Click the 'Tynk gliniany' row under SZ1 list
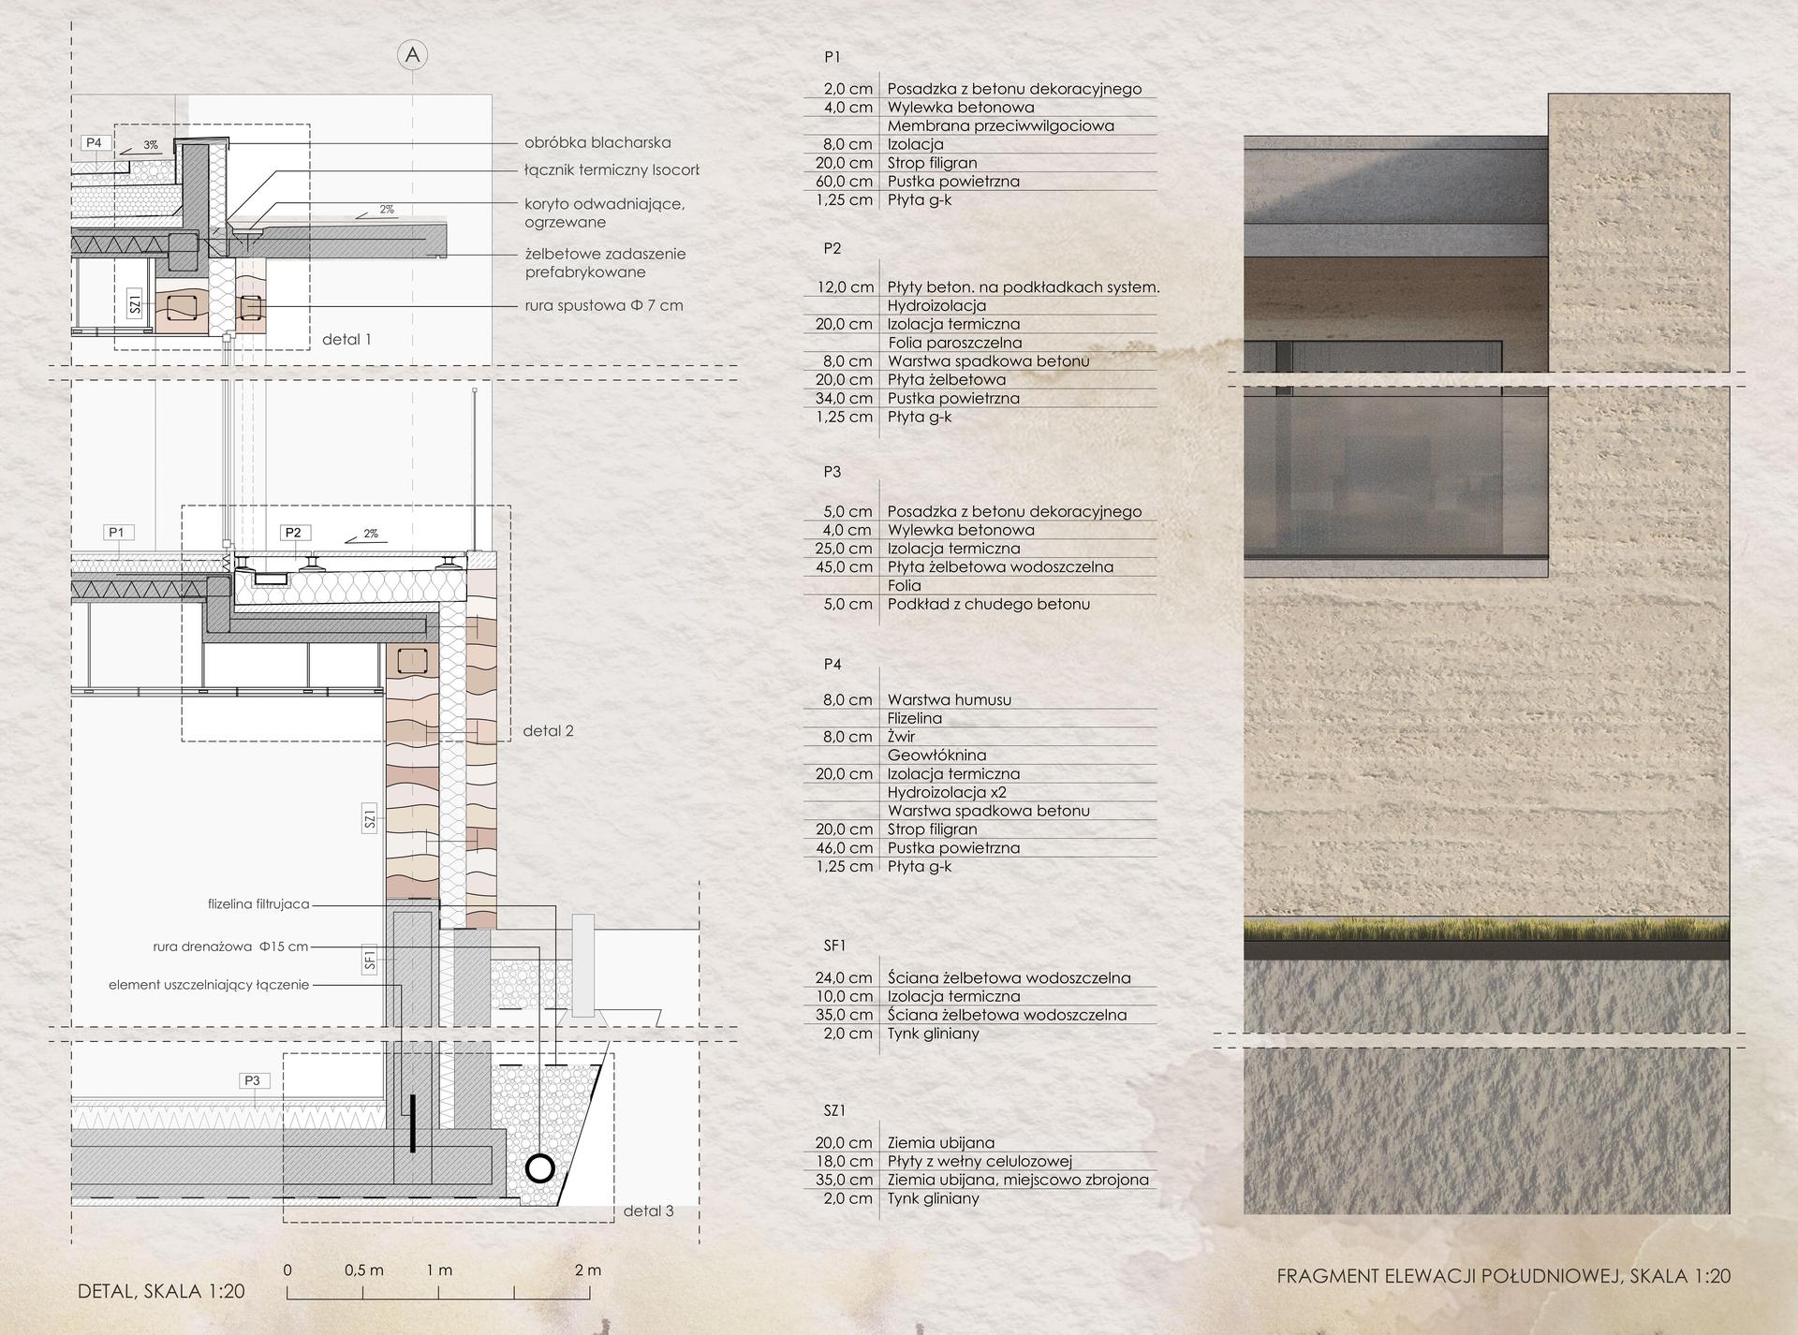The image size is (1798, 1335). (x=933, y=1198)
